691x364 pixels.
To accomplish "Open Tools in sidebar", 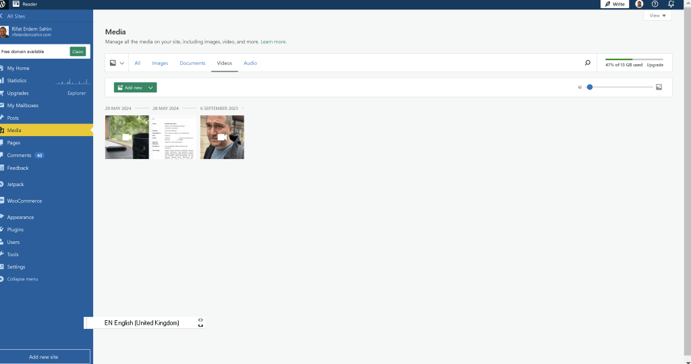I will click(47, 254).
